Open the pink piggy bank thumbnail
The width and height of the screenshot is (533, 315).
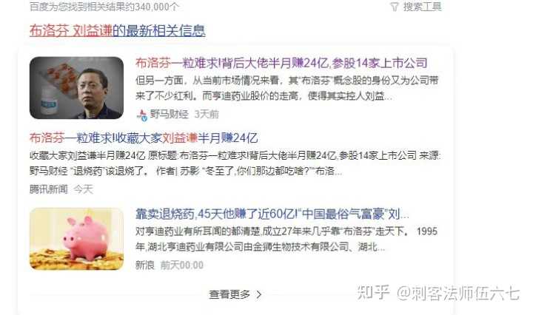tap(76, 239)
